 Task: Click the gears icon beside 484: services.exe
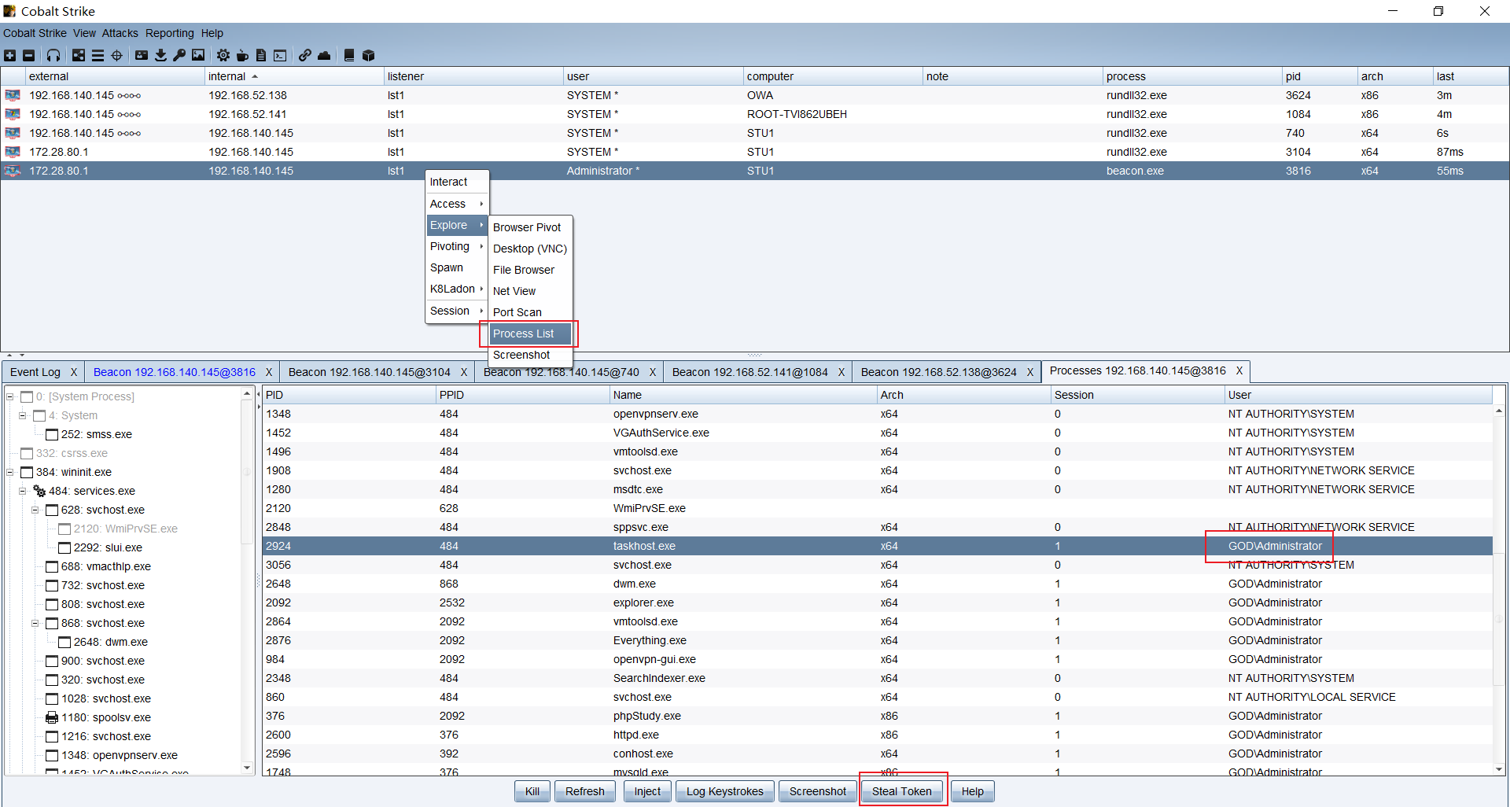pyautogui.click(x=39, y=491)
